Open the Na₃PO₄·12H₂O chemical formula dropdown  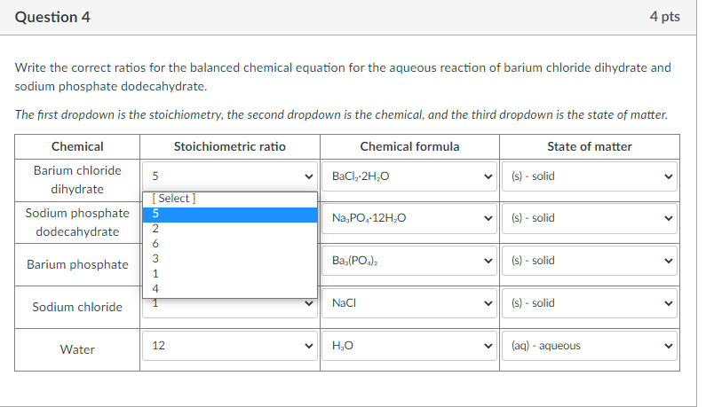pyautogui.click(x=411, y=217)
